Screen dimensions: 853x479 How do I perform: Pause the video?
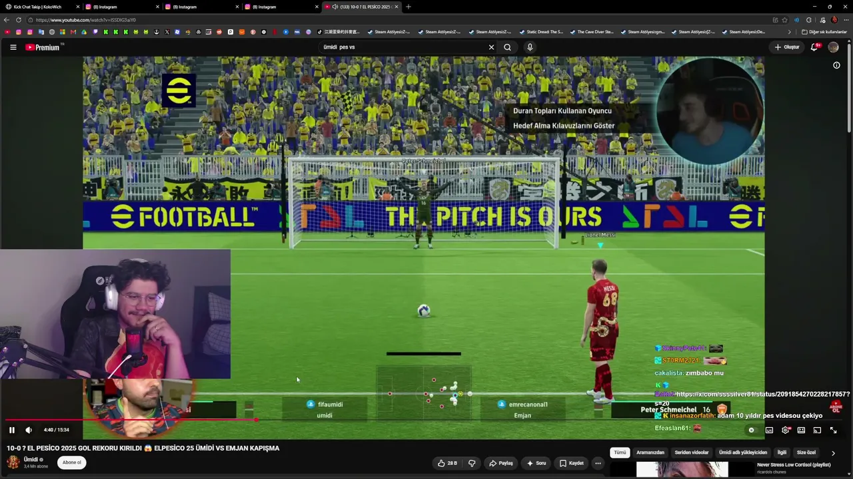(12, 430)
